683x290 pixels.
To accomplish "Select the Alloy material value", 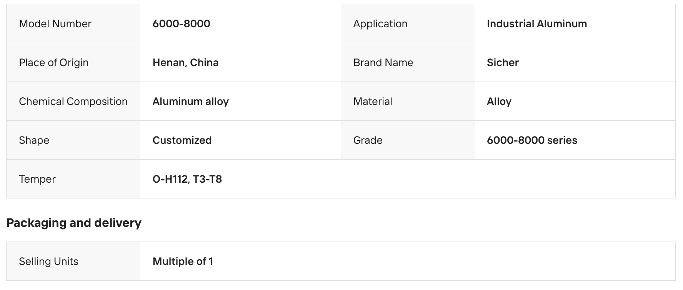I will tap(499, 102).
